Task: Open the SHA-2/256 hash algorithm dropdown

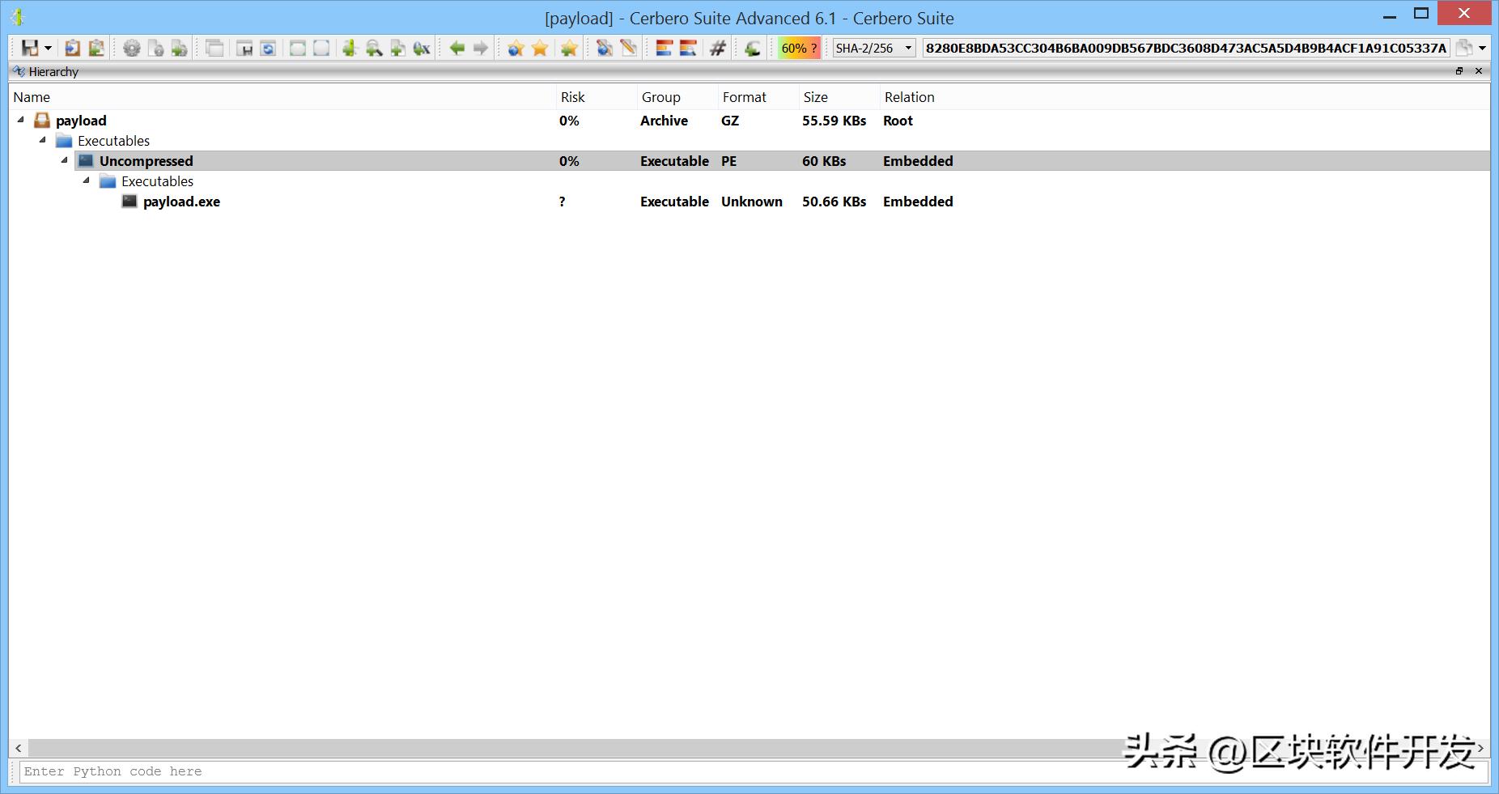Action: coord(874,49)
